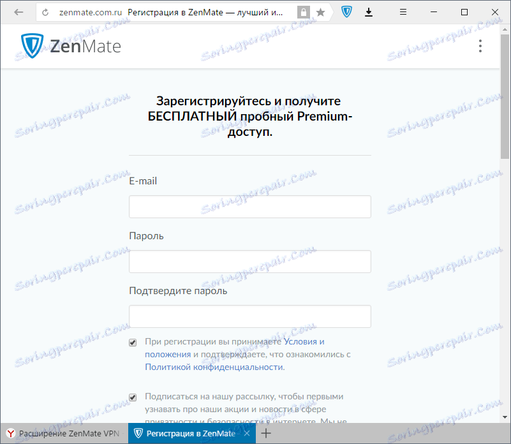Toggle the terms acceptance checkbox
Viewport: 511px width, 444px height.
pyautogui.click(x=133, y=343)
